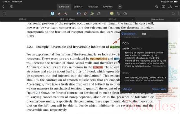Close the first document tab
This screenshot has height=114, width=180.
[42, 19]
